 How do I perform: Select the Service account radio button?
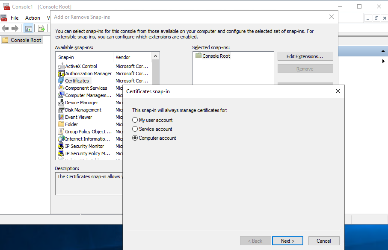click(x=135, y=129)
